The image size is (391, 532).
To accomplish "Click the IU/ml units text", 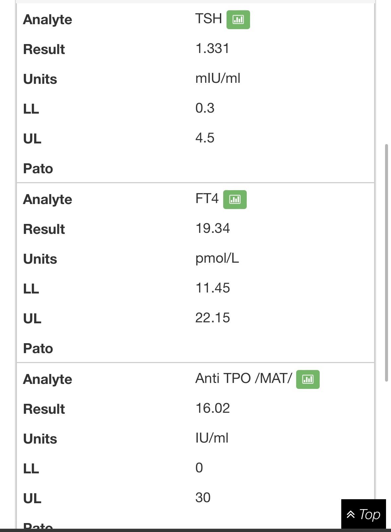I will pos(212,438).
